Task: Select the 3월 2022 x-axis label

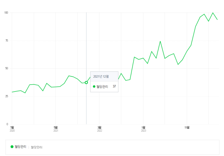Action: [x=99, y=129]
